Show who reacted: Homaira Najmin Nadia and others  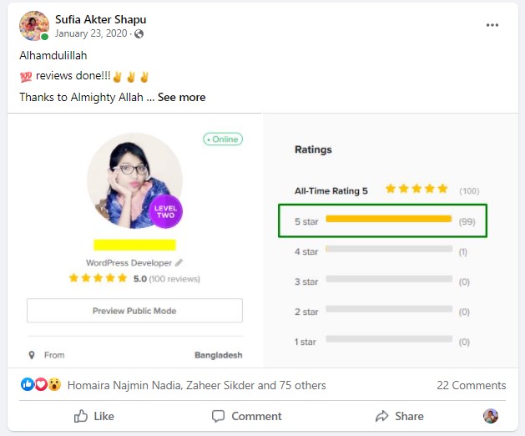pyautogui.click(x=196, y=385)
